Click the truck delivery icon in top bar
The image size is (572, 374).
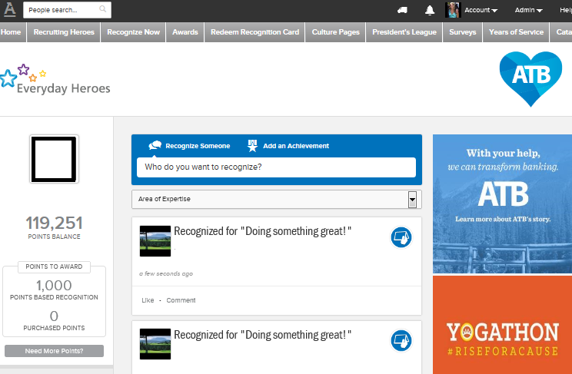[402, 10]
